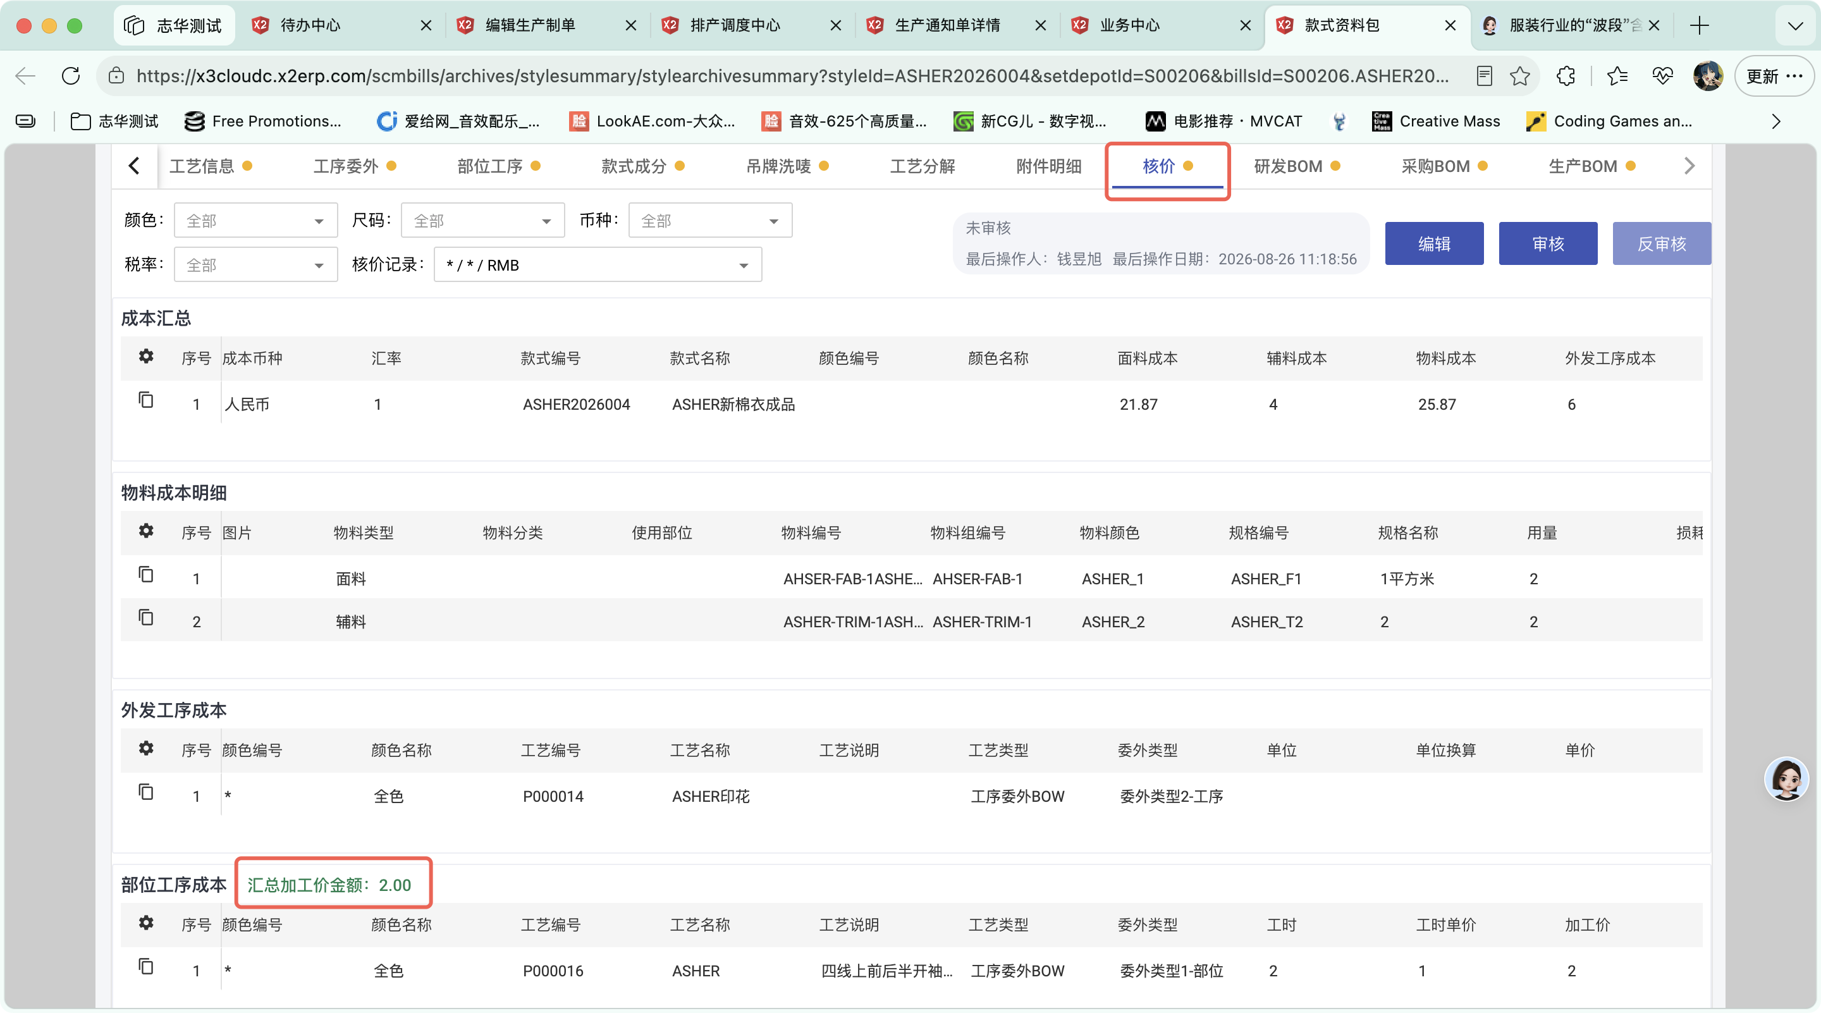Viewport: 1821px width, 1013px height.
Task: Go back in browser history
Action: click(25, 76)
